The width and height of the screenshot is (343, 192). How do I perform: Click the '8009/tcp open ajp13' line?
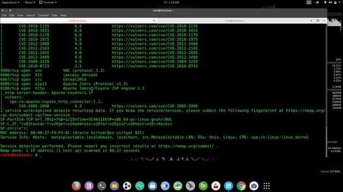64,84
